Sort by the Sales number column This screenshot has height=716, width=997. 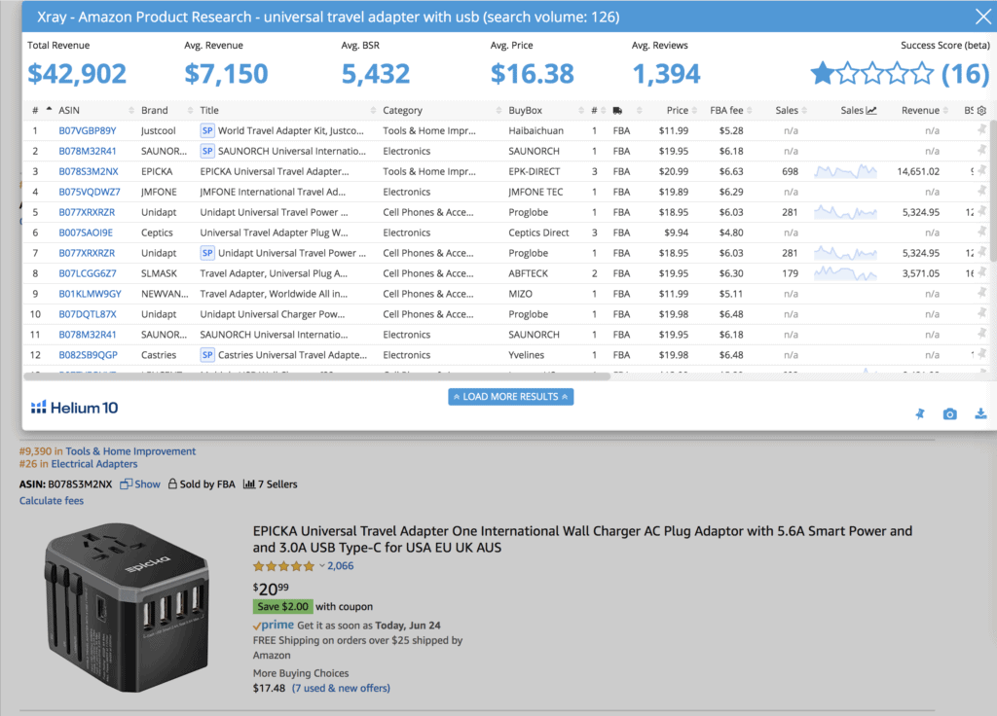coord(787,110)
